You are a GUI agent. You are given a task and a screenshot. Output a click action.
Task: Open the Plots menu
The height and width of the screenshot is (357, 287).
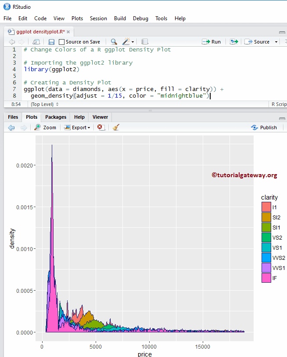click(x=77, y=18)
